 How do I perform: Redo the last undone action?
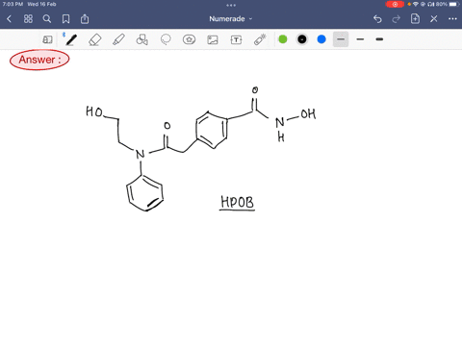tap(397, 19)
